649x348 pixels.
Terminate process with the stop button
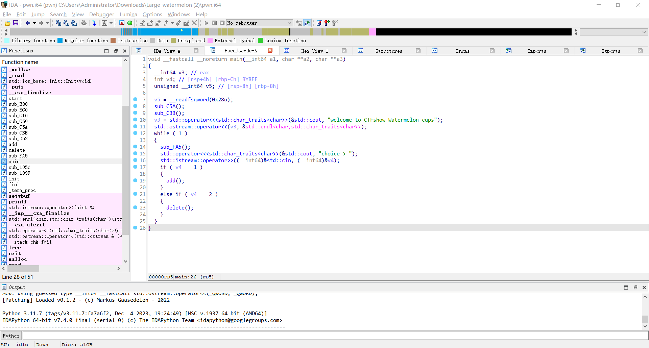point(222,23)
